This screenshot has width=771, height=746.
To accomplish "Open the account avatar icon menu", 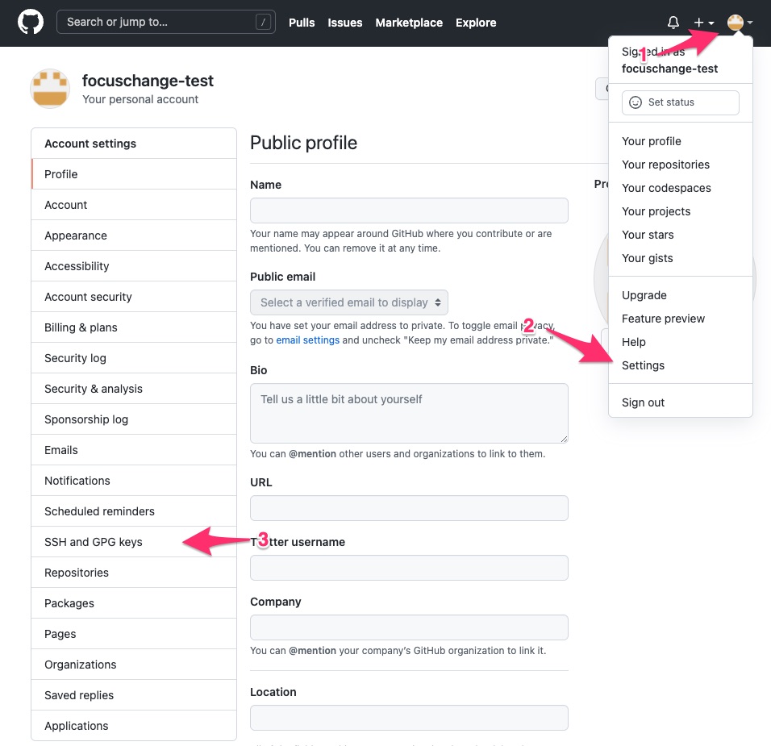I will pos(735,22).
